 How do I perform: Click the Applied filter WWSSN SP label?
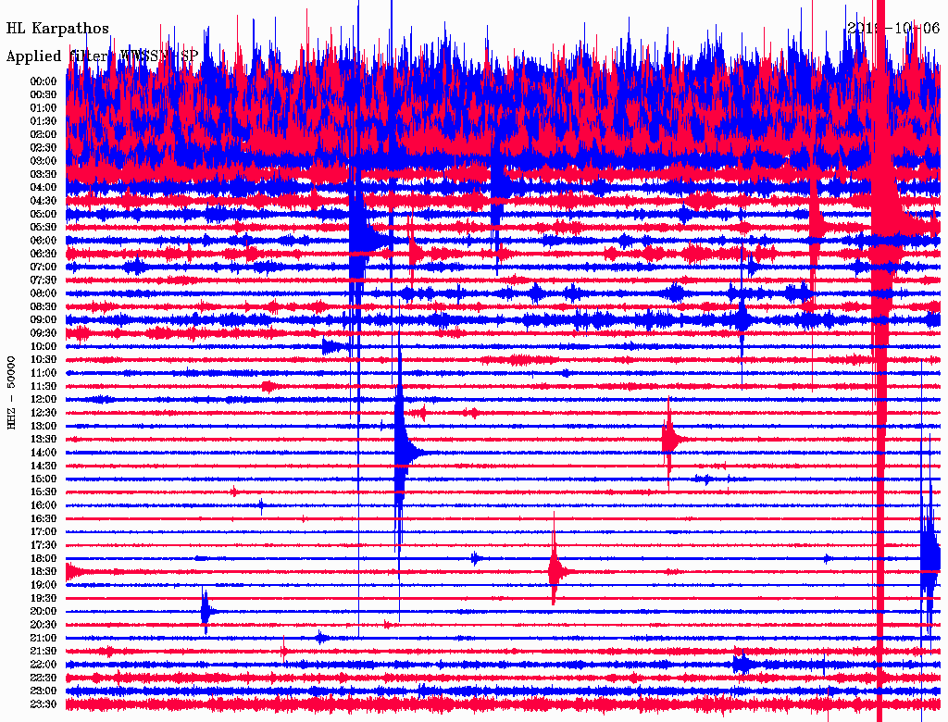click(x=102, y=56)
